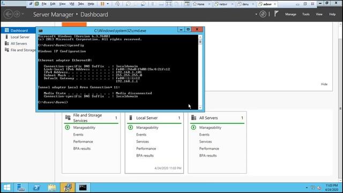Open the View menu in Server Manager
Viewport: 343px width, 193px height.
319,14
